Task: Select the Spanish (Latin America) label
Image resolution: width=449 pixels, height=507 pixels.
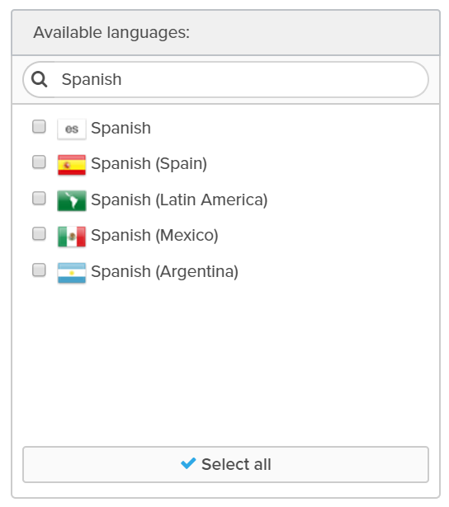Action: [x=179, y=200]
